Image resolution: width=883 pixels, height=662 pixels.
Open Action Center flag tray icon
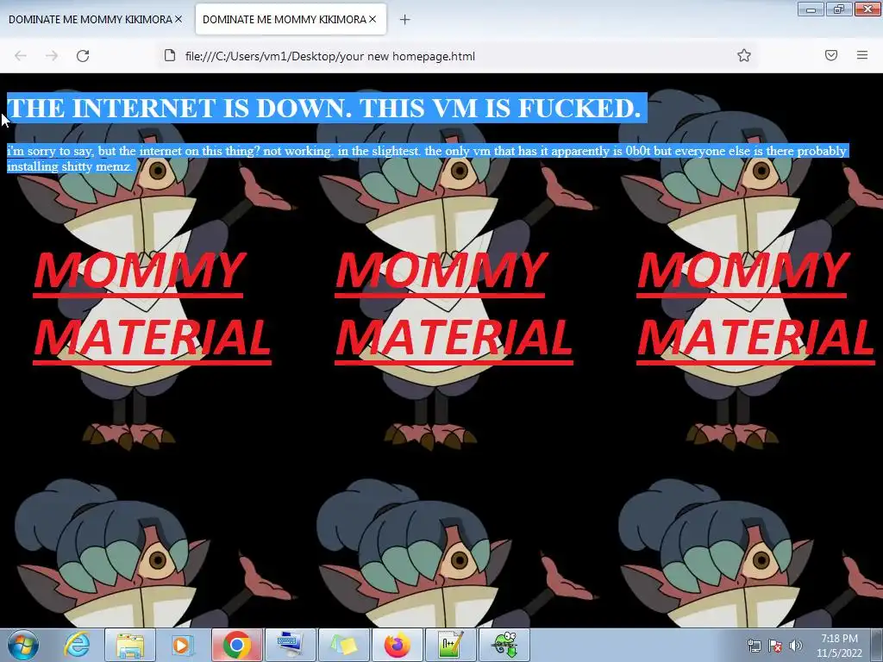pos(775,646)
